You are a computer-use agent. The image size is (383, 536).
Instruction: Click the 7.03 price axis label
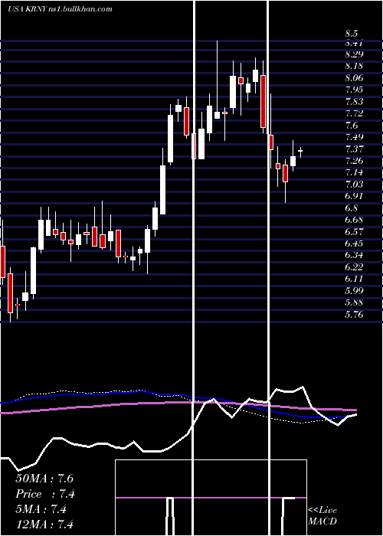tap(354, 185)
